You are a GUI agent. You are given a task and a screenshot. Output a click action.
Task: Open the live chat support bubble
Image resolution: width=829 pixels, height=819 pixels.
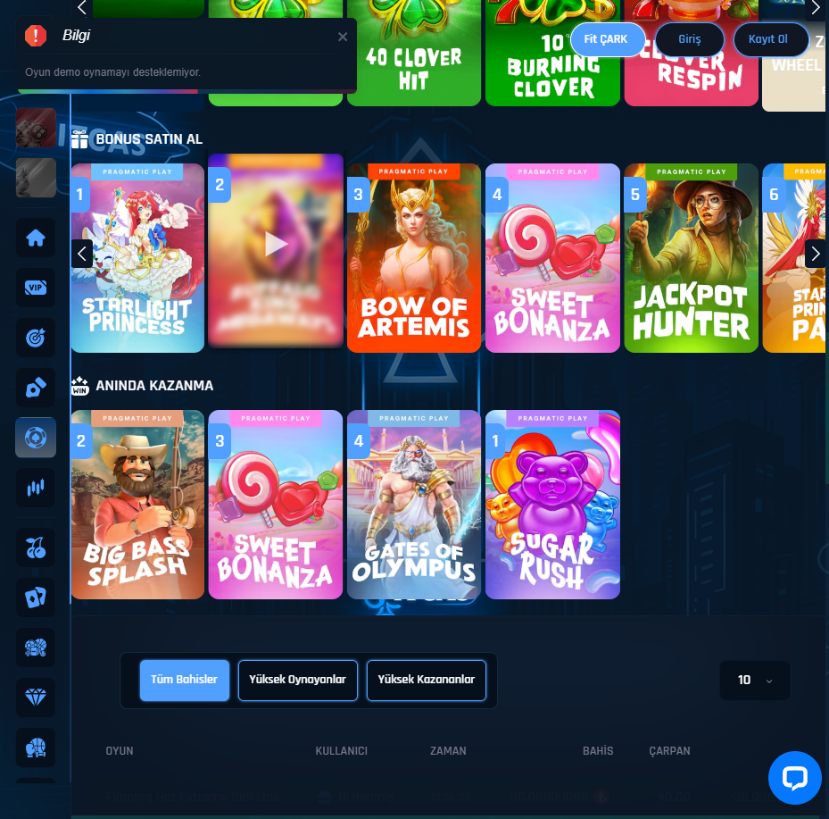click(794, 778)
